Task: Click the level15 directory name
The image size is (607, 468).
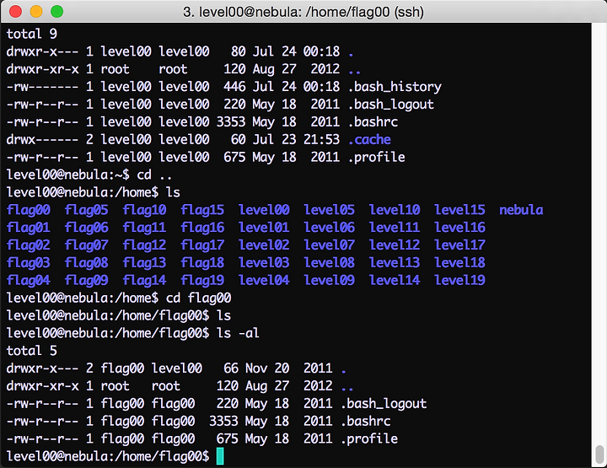Action: point(460,210)
